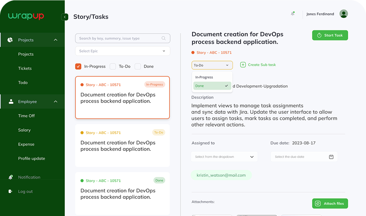Click the search magnifier icon
Viewport: 366px width, 216px height.
164,38
